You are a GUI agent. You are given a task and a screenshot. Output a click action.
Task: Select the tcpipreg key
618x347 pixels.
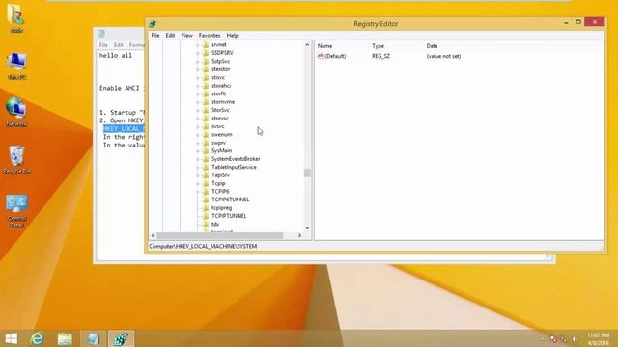pyautogui.click(x=221, y=208)
